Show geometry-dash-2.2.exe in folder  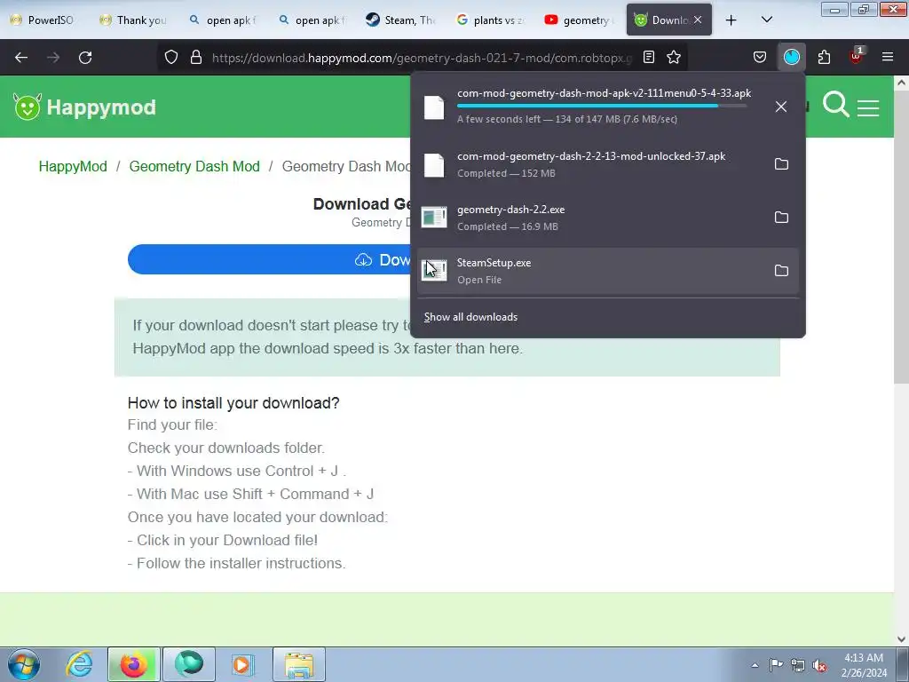[x=781, y=218]
